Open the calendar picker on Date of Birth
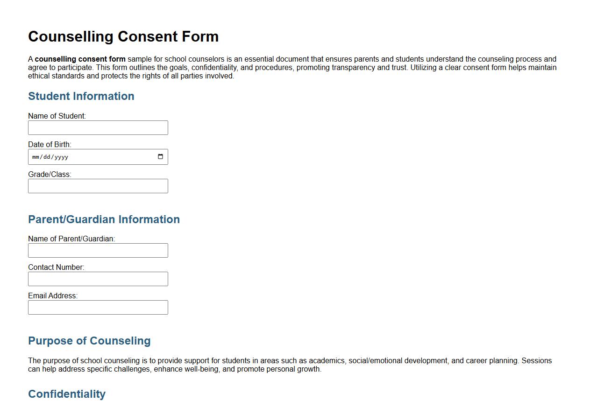Viewport: 590px width, 401px height. coord(161,156)
